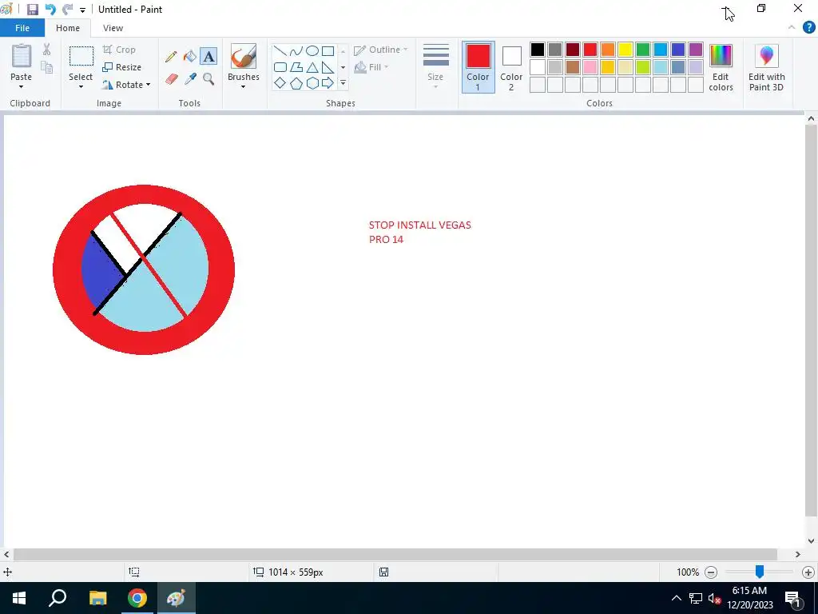Click the Cut scissors icon
Screen dimensions: 818x614
click(x=46, y=50)
